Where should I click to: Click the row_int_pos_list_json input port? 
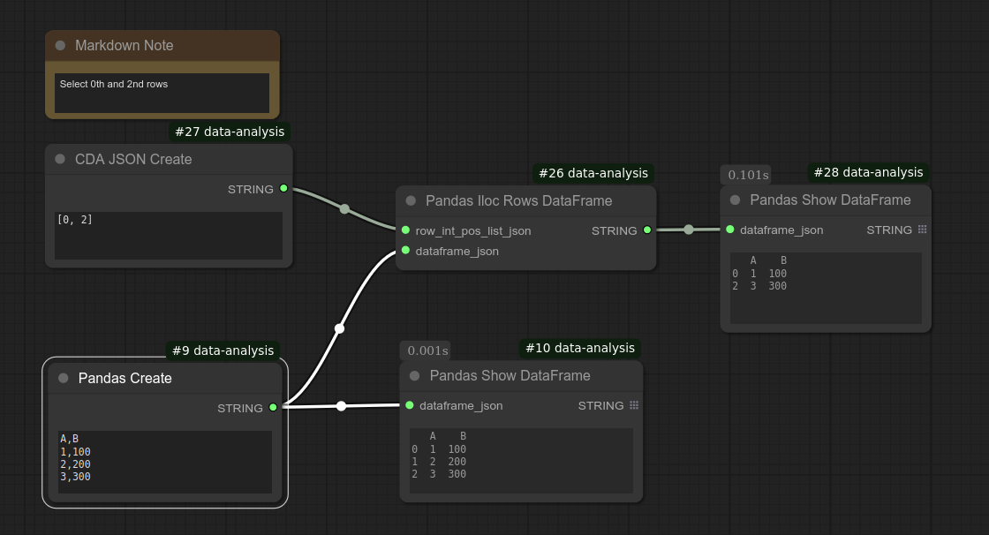(405, 230)
